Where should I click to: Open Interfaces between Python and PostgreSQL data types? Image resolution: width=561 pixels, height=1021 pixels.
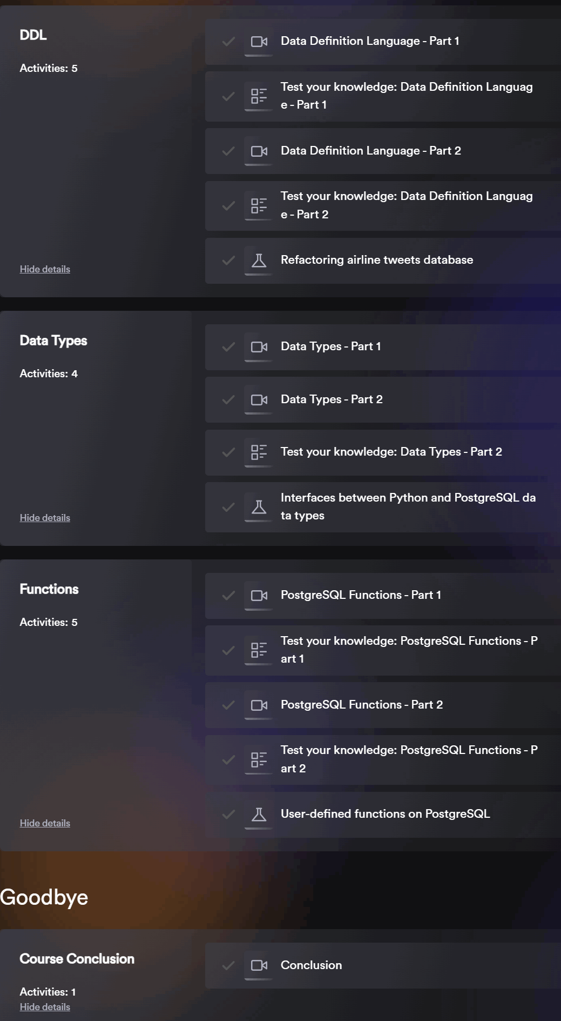383,508
